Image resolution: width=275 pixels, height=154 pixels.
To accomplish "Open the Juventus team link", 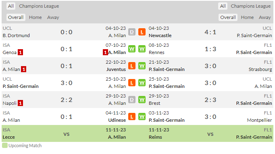I will coord(116,69).
